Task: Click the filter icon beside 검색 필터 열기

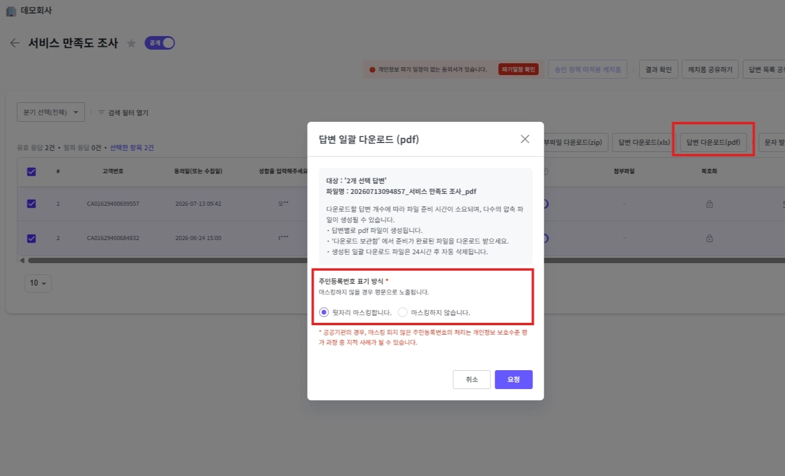Action: point(101,112)
